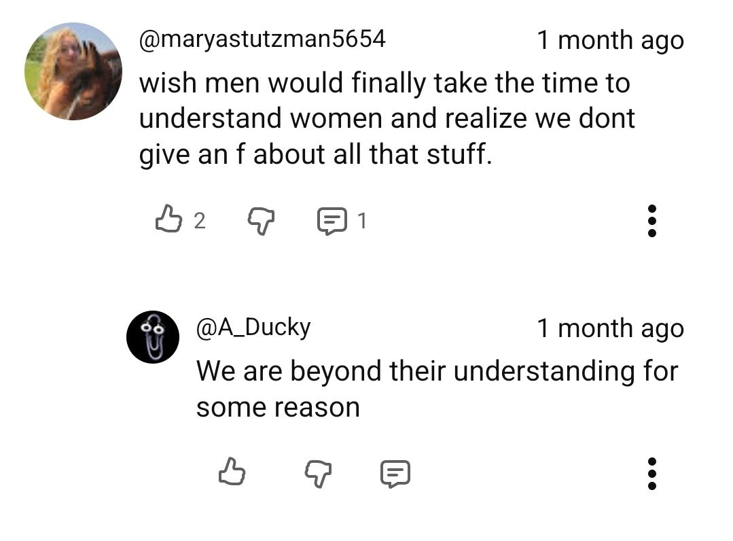Like the comment by @maryastutzman5654
This screenshot has width=733, height=541.
coord(169,220)
